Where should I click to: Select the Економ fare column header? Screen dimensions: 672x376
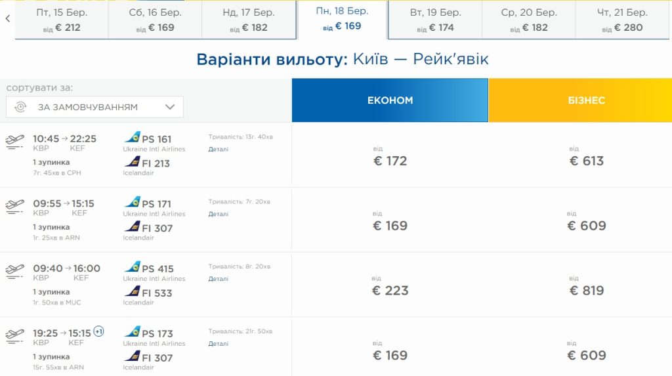pyautogui.click(x=390, y=100)
